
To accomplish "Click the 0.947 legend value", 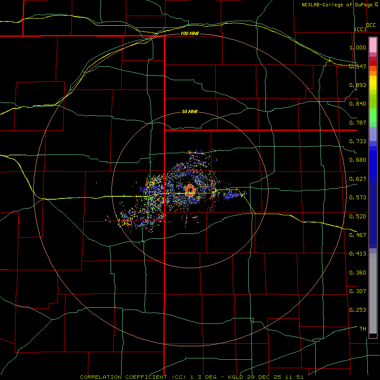I will (358, 66).
